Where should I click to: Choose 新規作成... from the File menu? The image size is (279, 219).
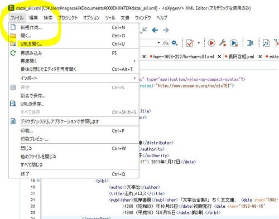[74, 27]
